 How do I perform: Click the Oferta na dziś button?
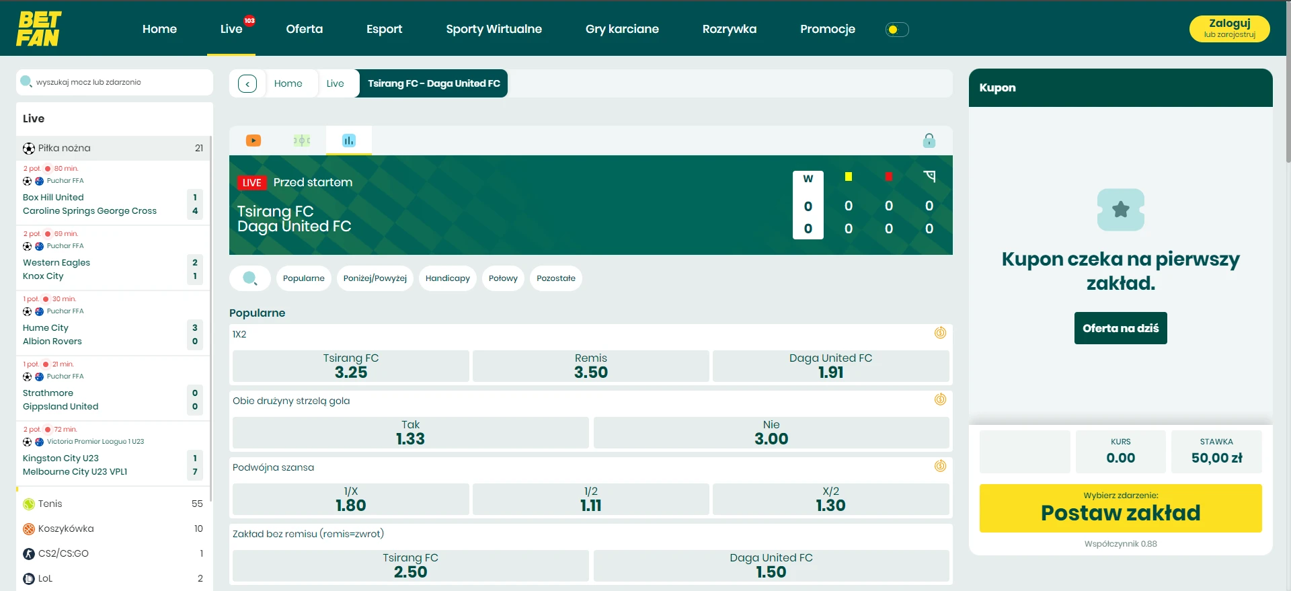(1120, 328)
